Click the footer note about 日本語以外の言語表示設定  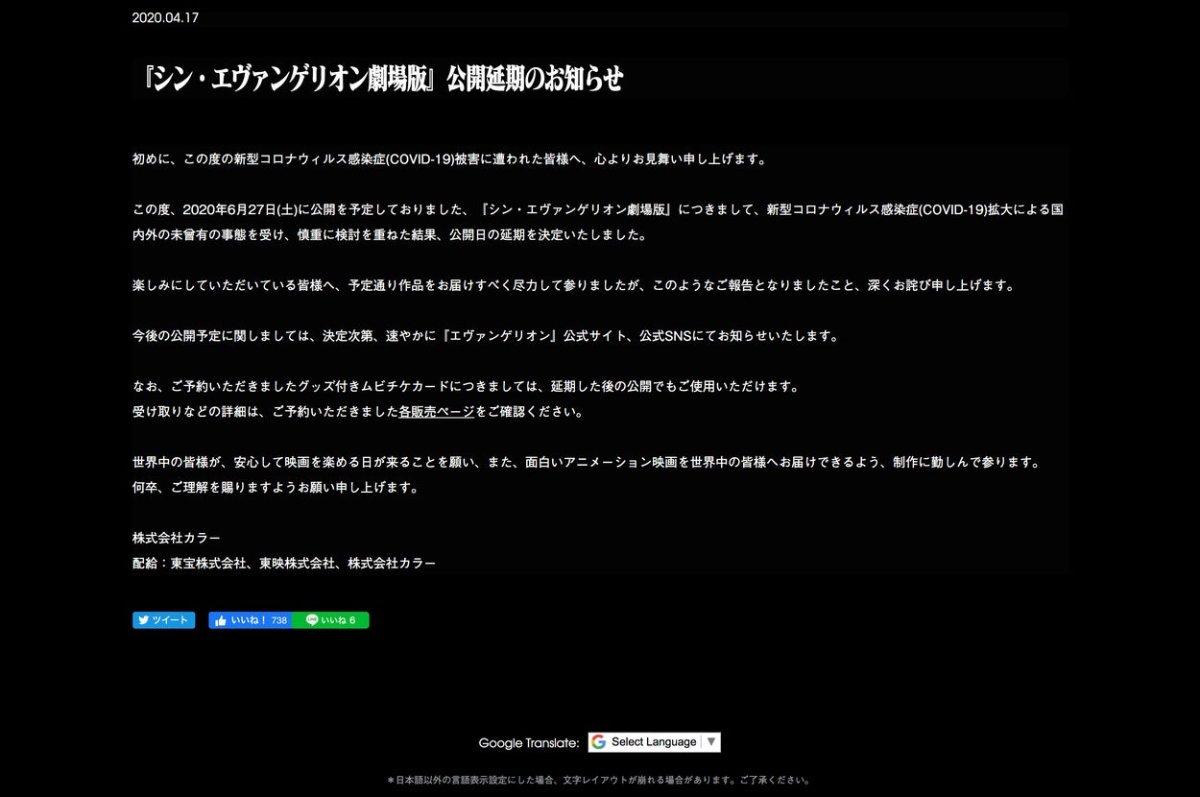599,780
